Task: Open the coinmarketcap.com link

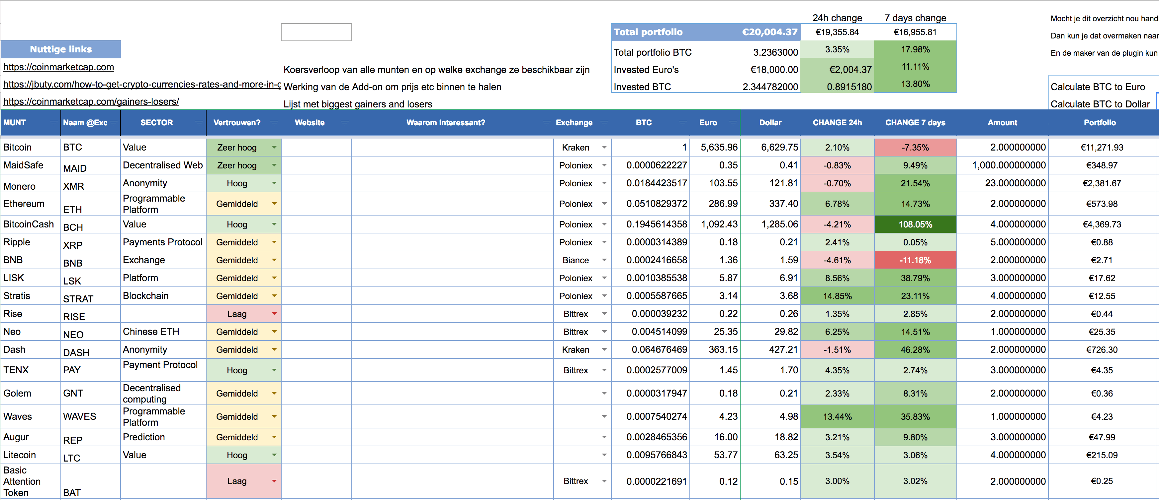Action: coord(58,67)
